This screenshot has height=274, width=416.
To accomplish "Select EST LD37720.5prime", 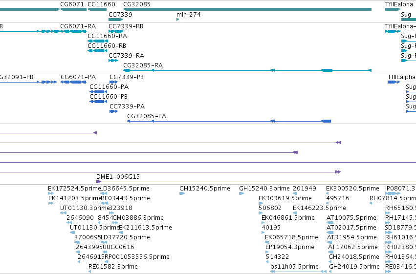I will click(125, 237).
